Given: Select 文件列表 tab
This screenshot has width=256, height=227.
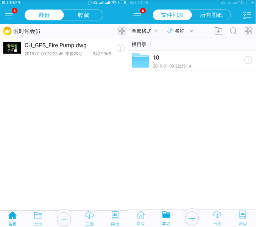Looking at the screenshot, I should click(x=172, y=15).
